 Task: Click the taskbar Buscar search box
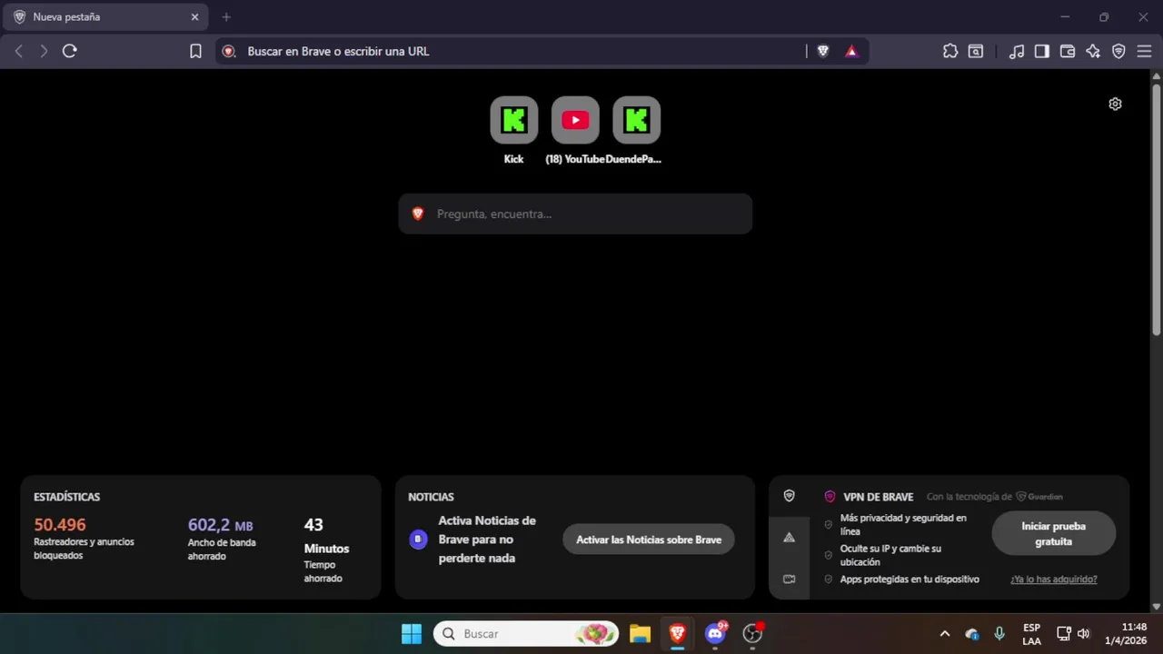(x=527, y=633)
